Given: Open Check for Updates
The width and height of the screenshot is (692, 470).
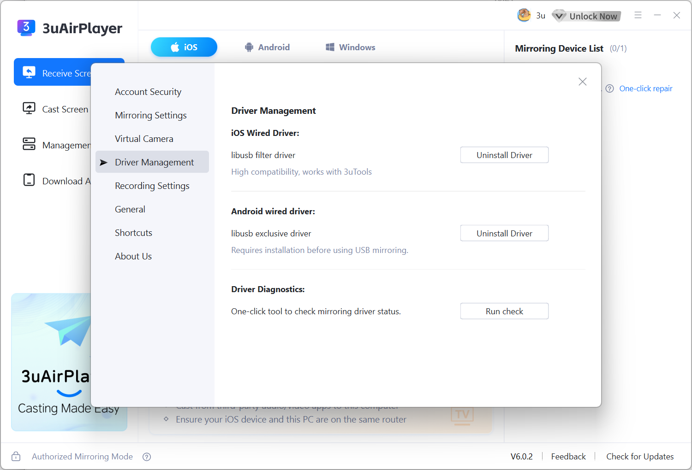Looking at the screenshot, I should (x=640, y=456).
